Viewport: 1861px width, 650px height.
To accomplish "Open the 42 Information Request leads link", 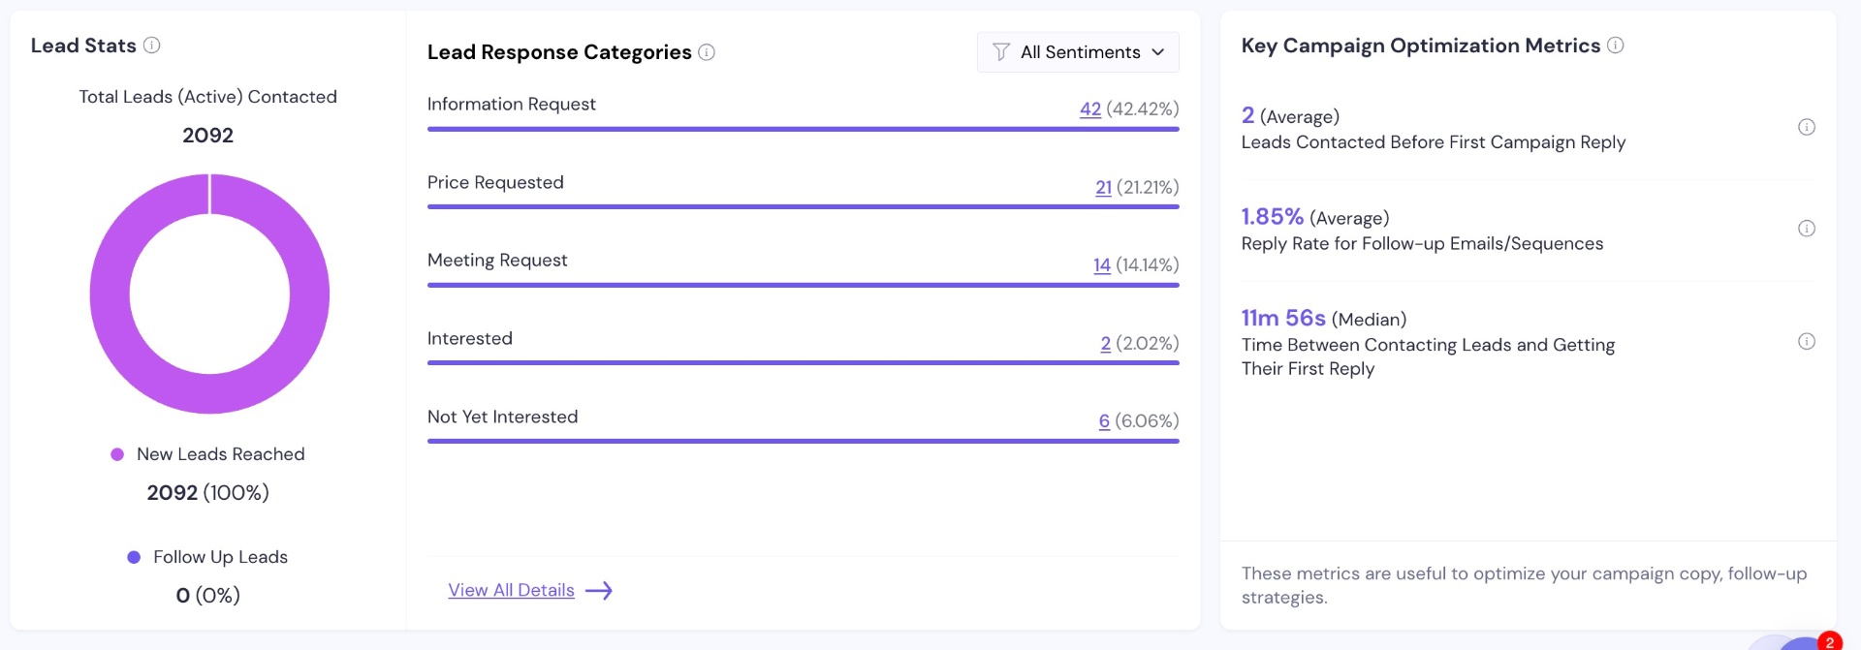I will (x=1090, y=108).
